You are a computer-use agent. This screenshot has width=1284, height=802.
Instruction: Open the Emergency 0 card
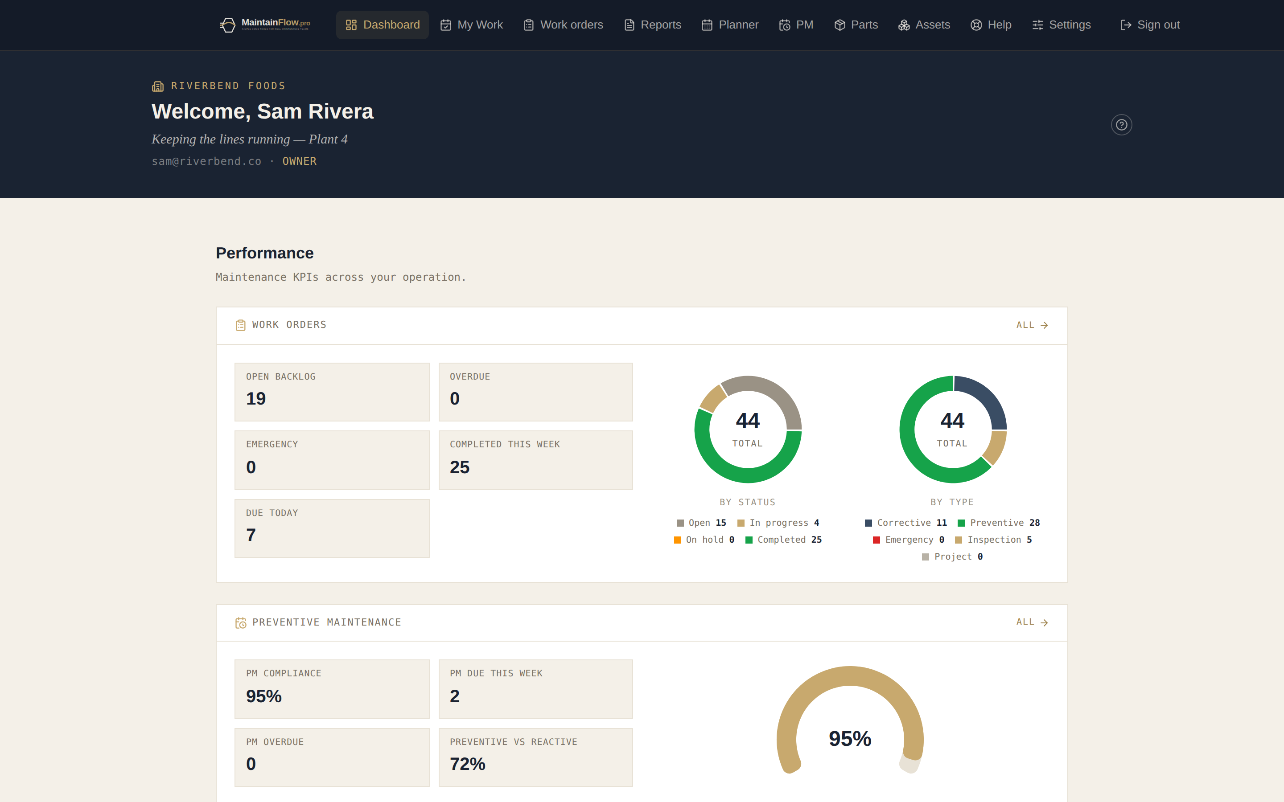click(x=332, y=460)
